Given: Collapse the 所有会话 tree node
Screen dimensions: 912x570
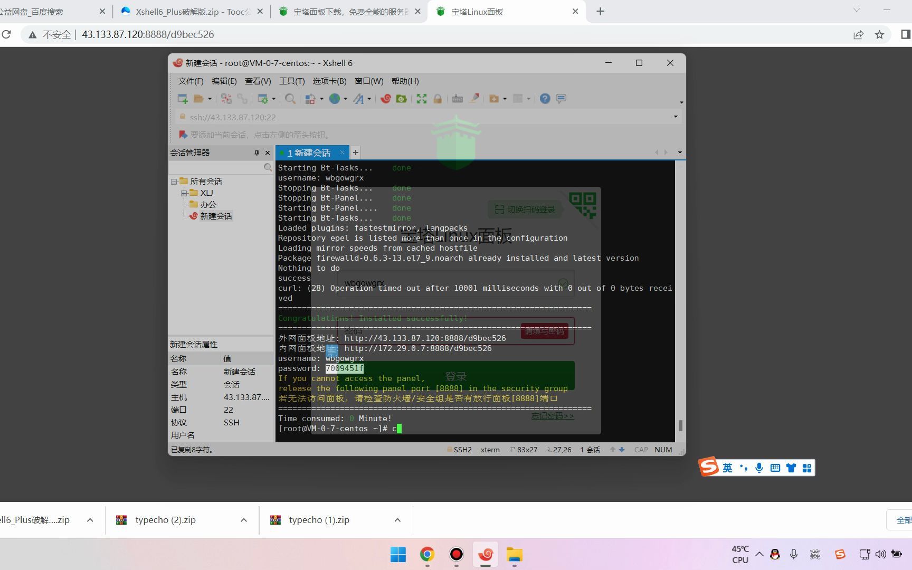Looking at the screenshot, I should (x=174, y=181).
